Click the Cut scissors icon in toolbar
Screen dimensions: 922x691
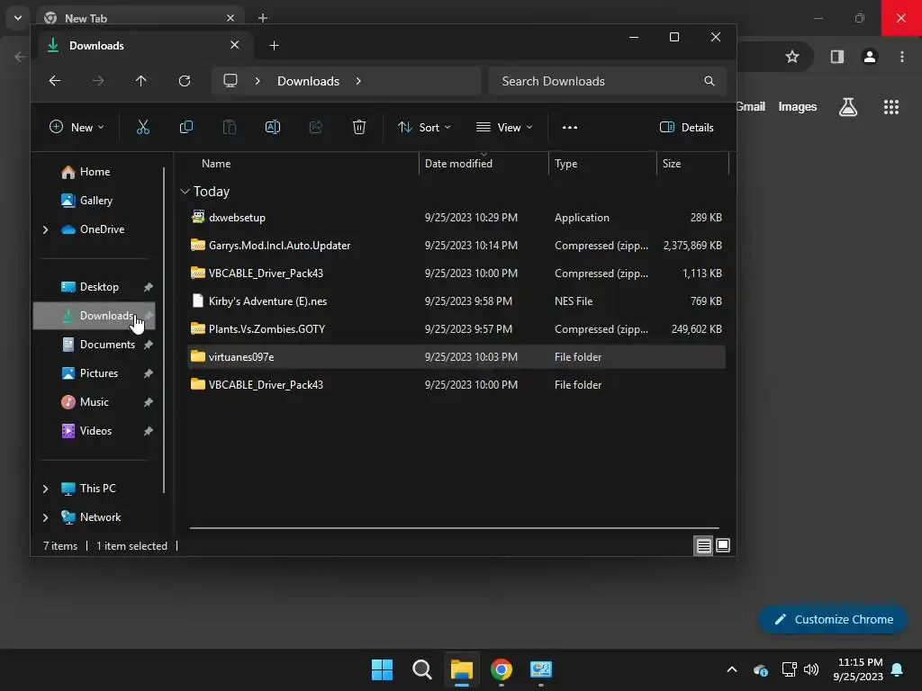143,127
